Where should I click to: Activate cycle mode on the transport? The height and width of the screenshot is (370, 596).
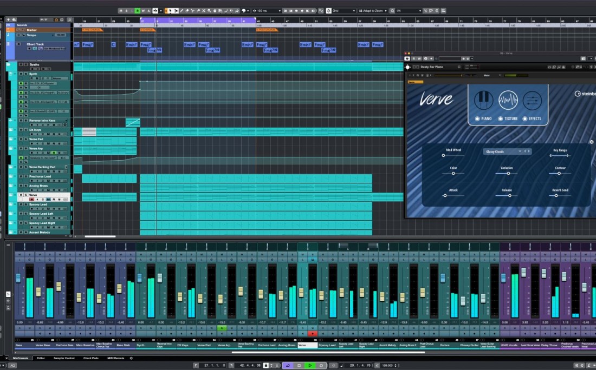coord(288,365)
